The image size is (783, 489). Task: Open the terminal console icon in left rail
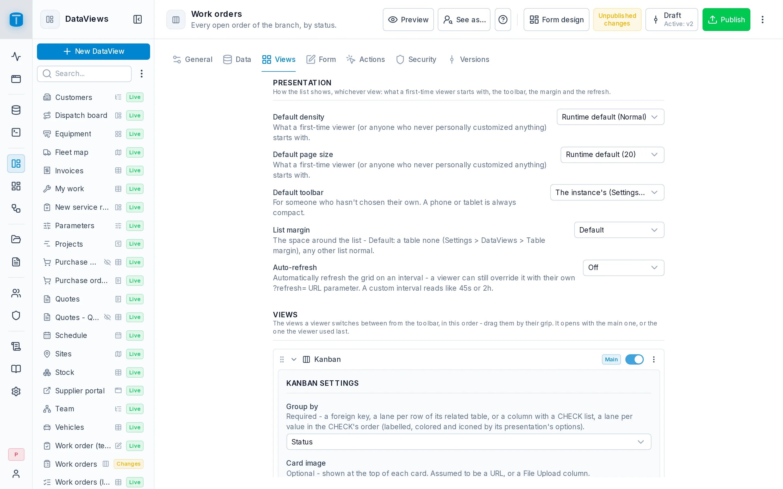[x=16, y=132]
